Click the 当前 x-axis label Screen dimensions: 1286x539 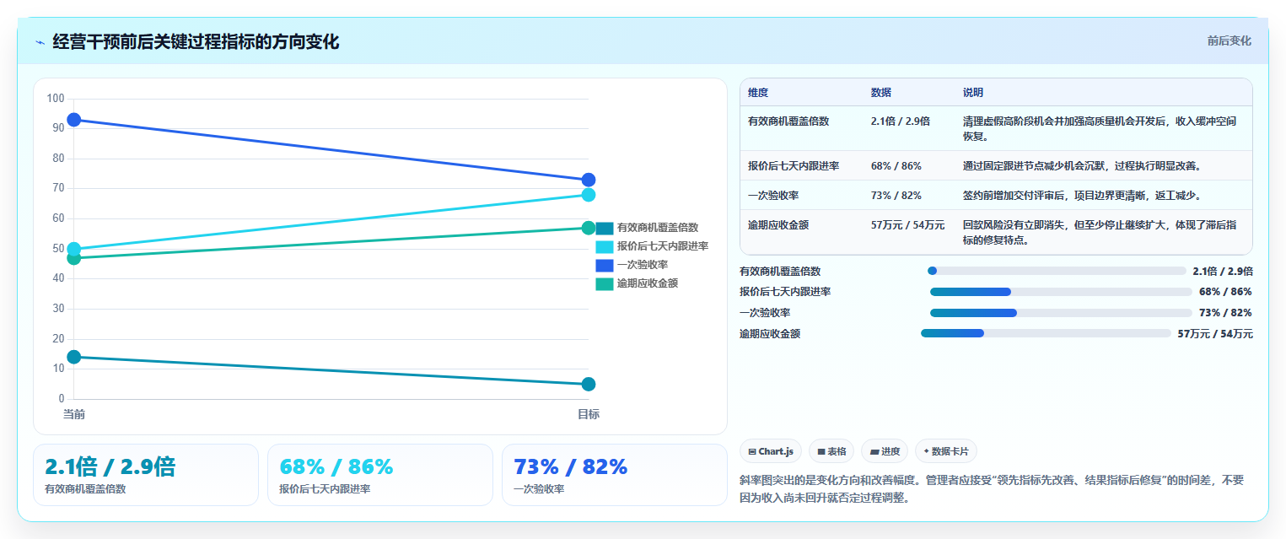pyautogui.click(x=74, y=414)
